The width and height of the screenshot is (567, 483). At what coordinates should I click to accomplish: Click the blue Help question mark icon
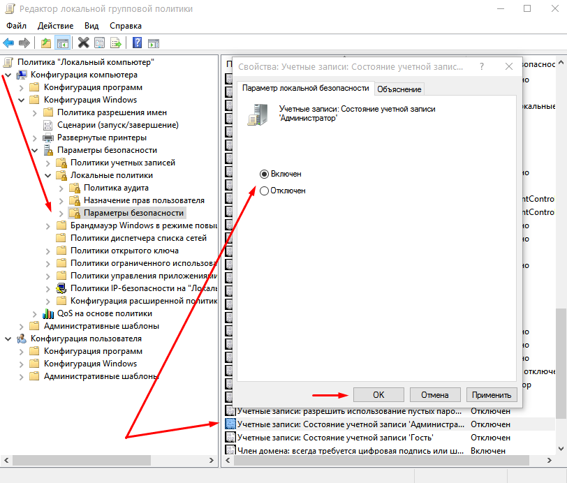[x=137, y=43]
